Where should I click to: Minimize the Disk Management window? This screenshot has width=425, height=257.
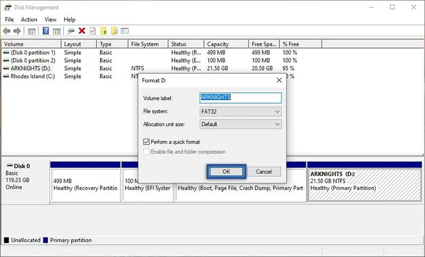point(371,7)
